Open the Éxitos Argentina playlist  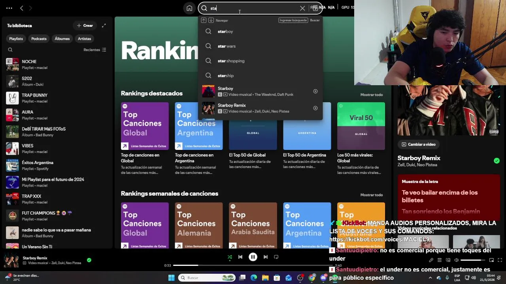57,165
